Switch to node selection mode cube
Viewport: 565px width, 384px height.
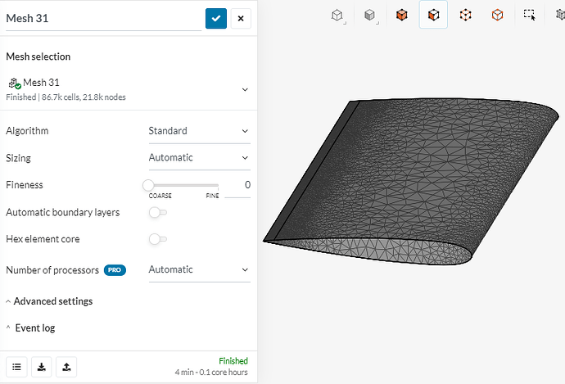coord(465,15)
